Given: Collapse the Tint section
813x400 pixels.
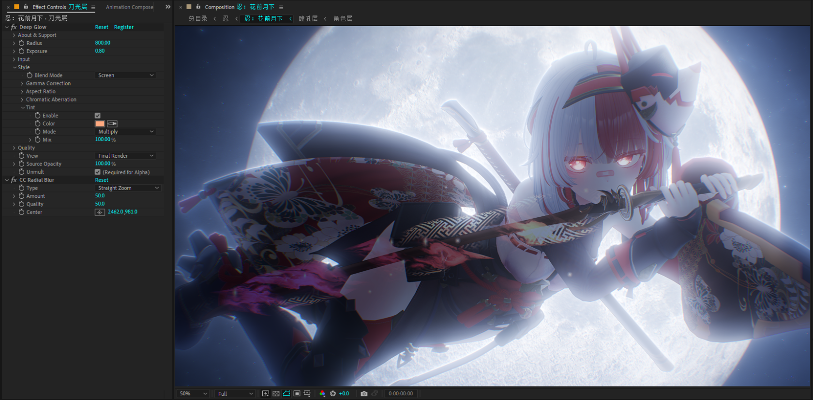Looking at the screenshot, I should coord(23,108).
